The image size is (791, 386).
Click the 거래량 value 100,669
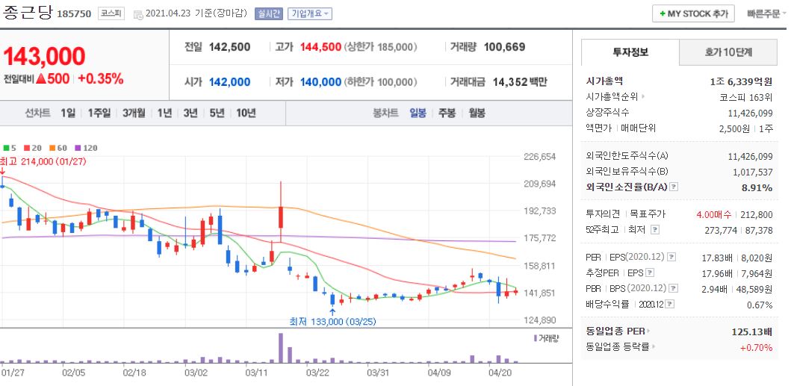[x=504, y=48]
